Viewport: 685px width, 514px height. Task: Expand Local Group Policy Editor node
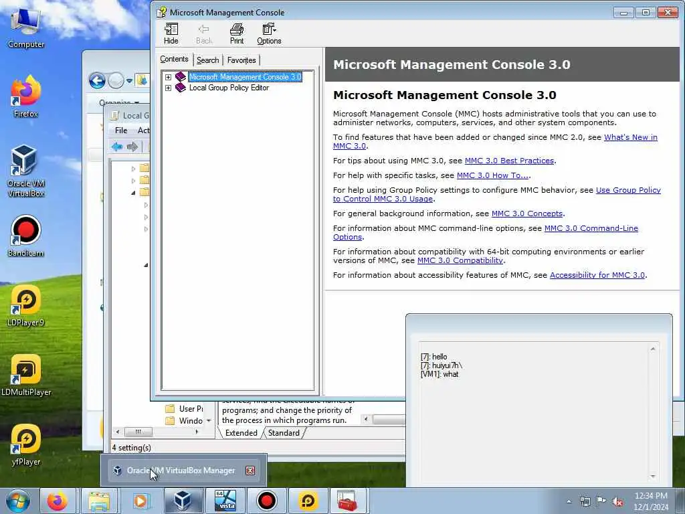pos(168,88)
